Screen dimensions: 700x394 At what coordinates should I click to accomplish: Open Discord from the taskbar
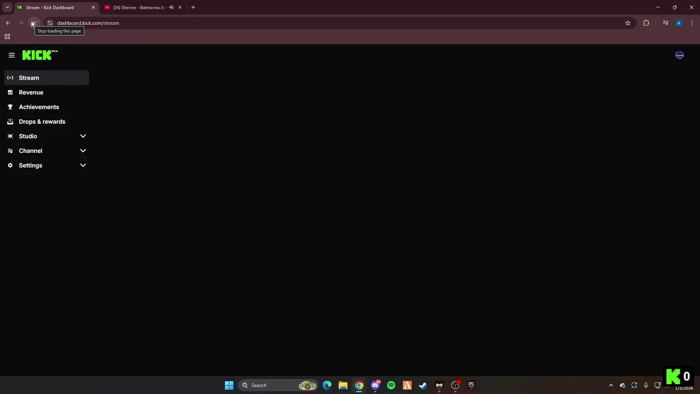[375, 385]
